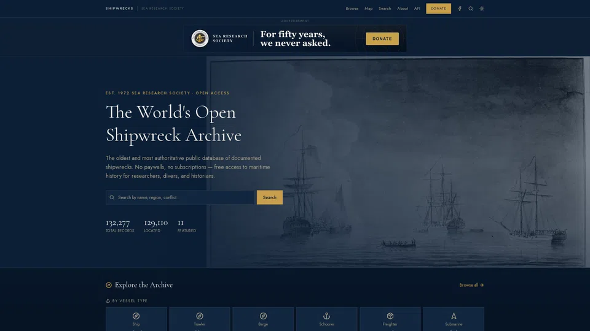
Task: Click the "For fifty years, we never asked." banner text
Action: pyautogui.click(x=296, y=39)
